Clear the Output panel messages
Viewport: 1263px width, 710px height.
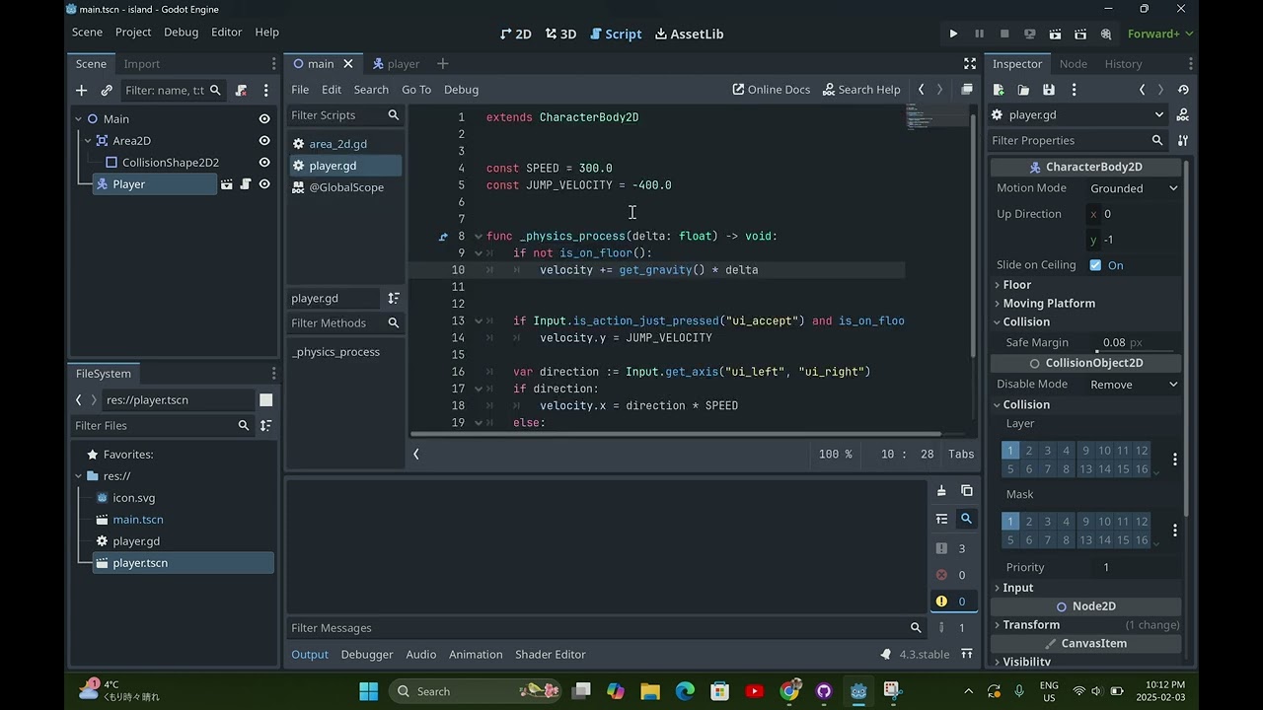[941, 491]
